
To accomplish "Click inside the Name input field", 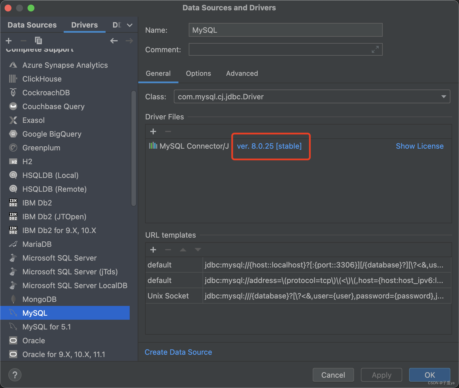I will [x=285, y=30].
